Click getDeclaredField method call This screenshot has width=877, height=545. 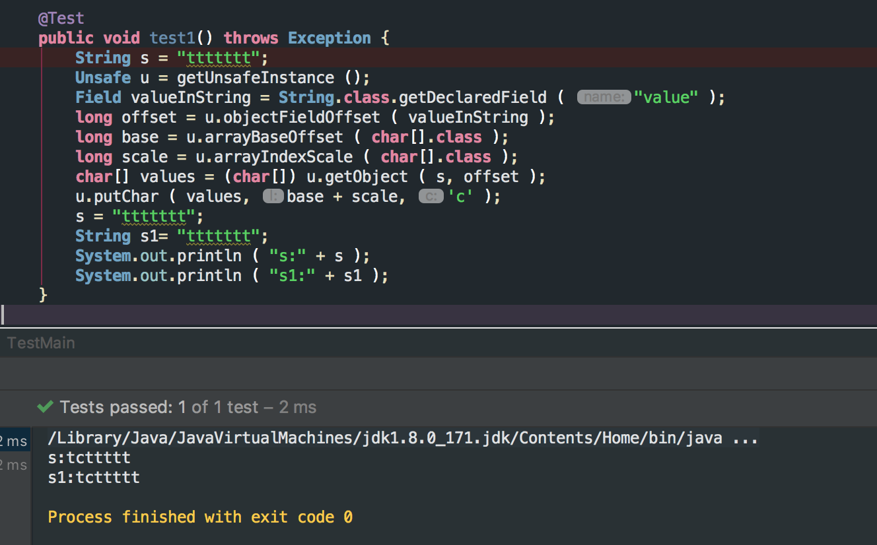(x=473, y=98)
